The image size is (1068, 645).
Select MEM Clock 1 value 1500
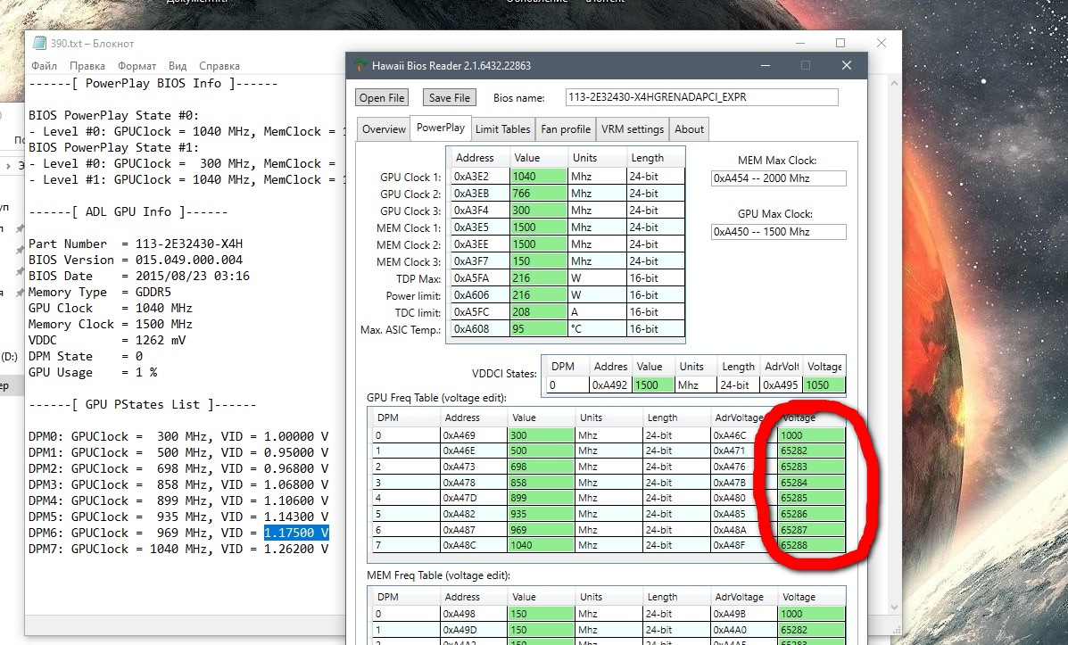click(539, 227)
